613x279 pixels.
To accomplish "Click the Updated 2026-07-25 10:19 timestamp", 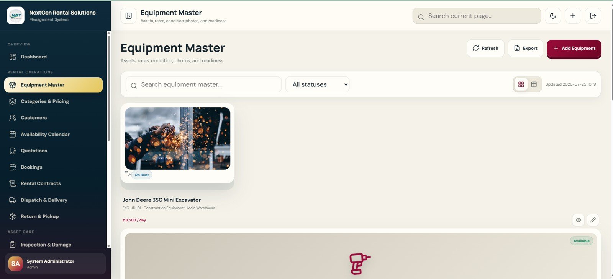I will click(x=570, y=84).
